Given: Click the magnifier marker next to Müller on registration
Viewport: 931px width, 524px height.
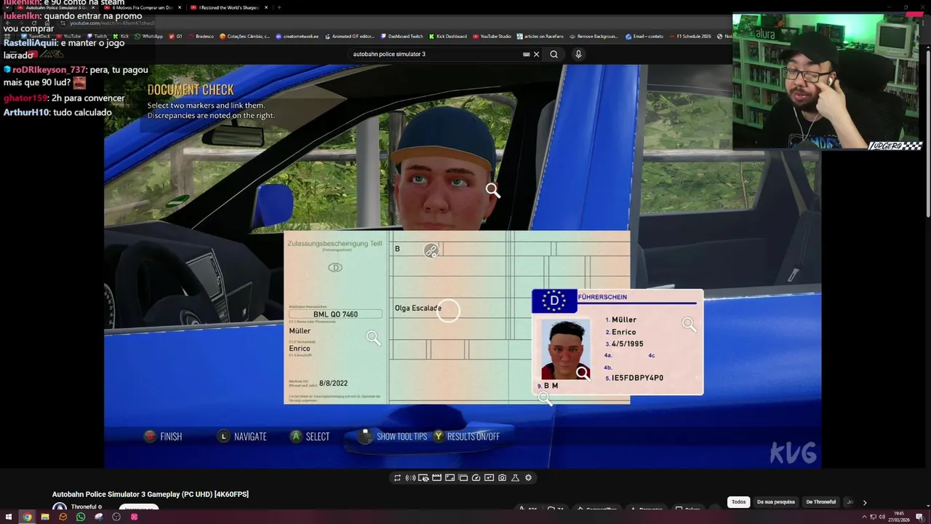Looking at the screenshot, I should tap(373, 338).
